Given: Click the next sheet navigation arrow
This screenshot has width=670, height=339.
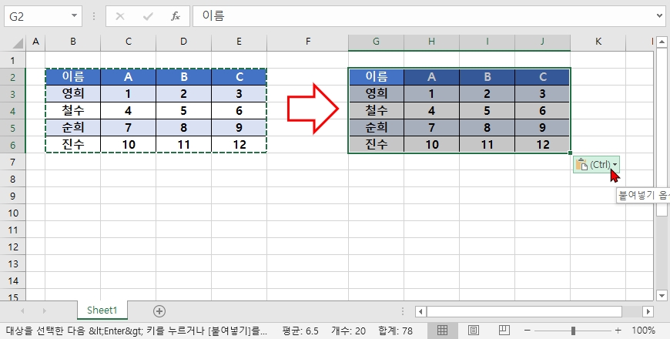Looking at the screenshot, I should point(44,311).
